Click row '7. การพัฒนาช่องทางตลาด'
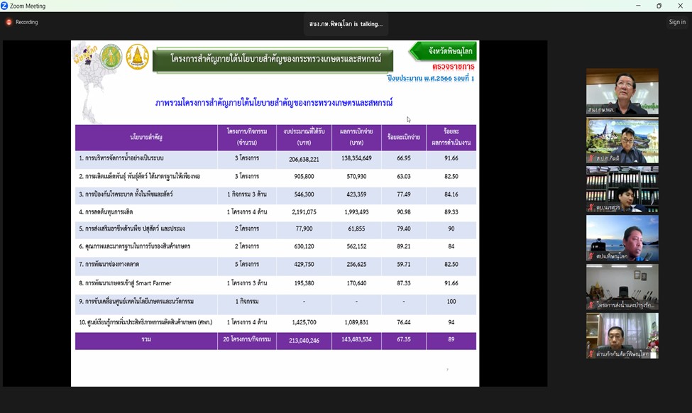Image resolution: width=692 pixels, height=413 pixels. click(x=109, y=264)
